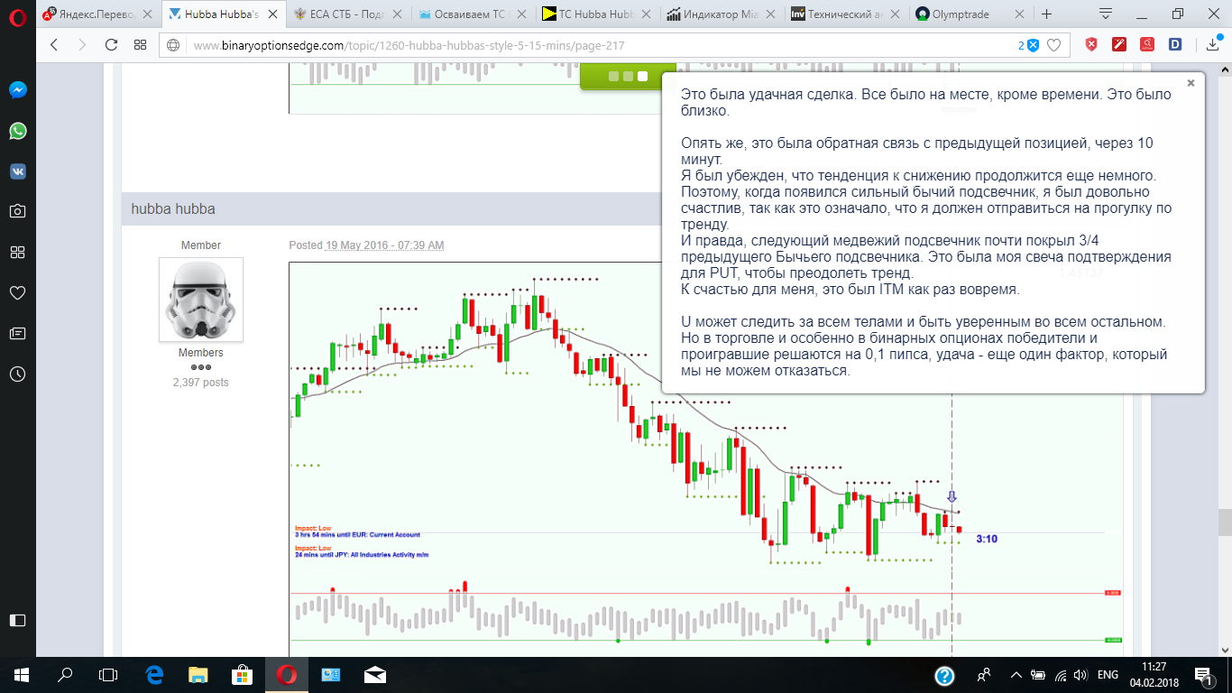
Task: Open File Explorer from the taskbar
Action: click(x=198, y=674)
